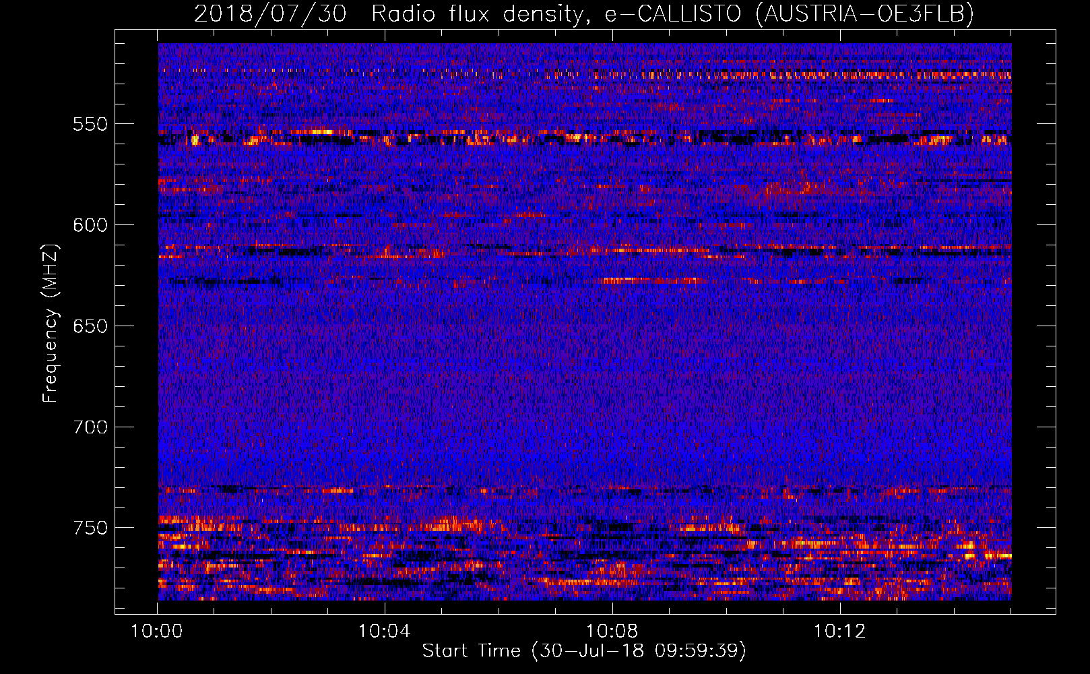Click the 10:00 time tick label
The width and height of the screenshot is (1090, 674).
coord(157,632)
